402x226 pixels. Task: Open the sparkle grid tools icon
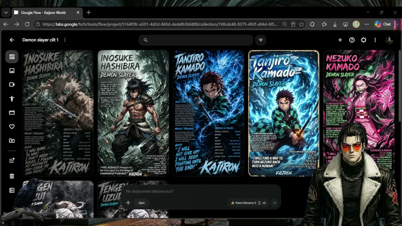click(x=12, y=161)
